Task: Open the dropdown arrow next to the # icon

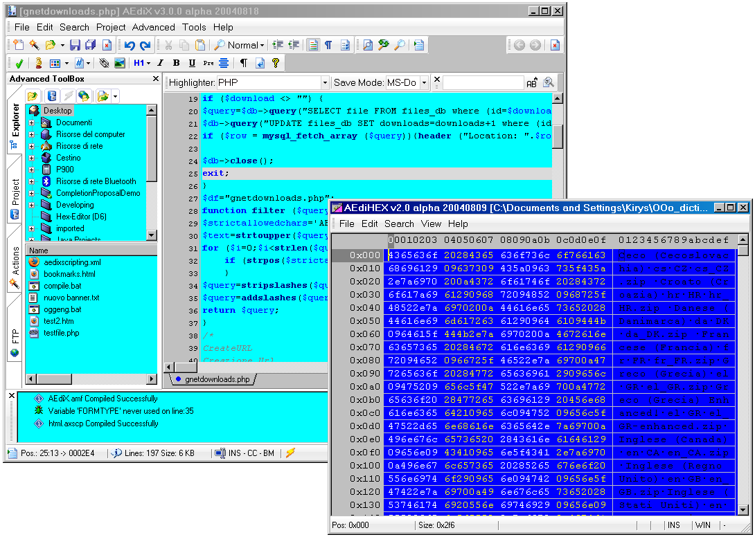Action: (x=88, y=63)
